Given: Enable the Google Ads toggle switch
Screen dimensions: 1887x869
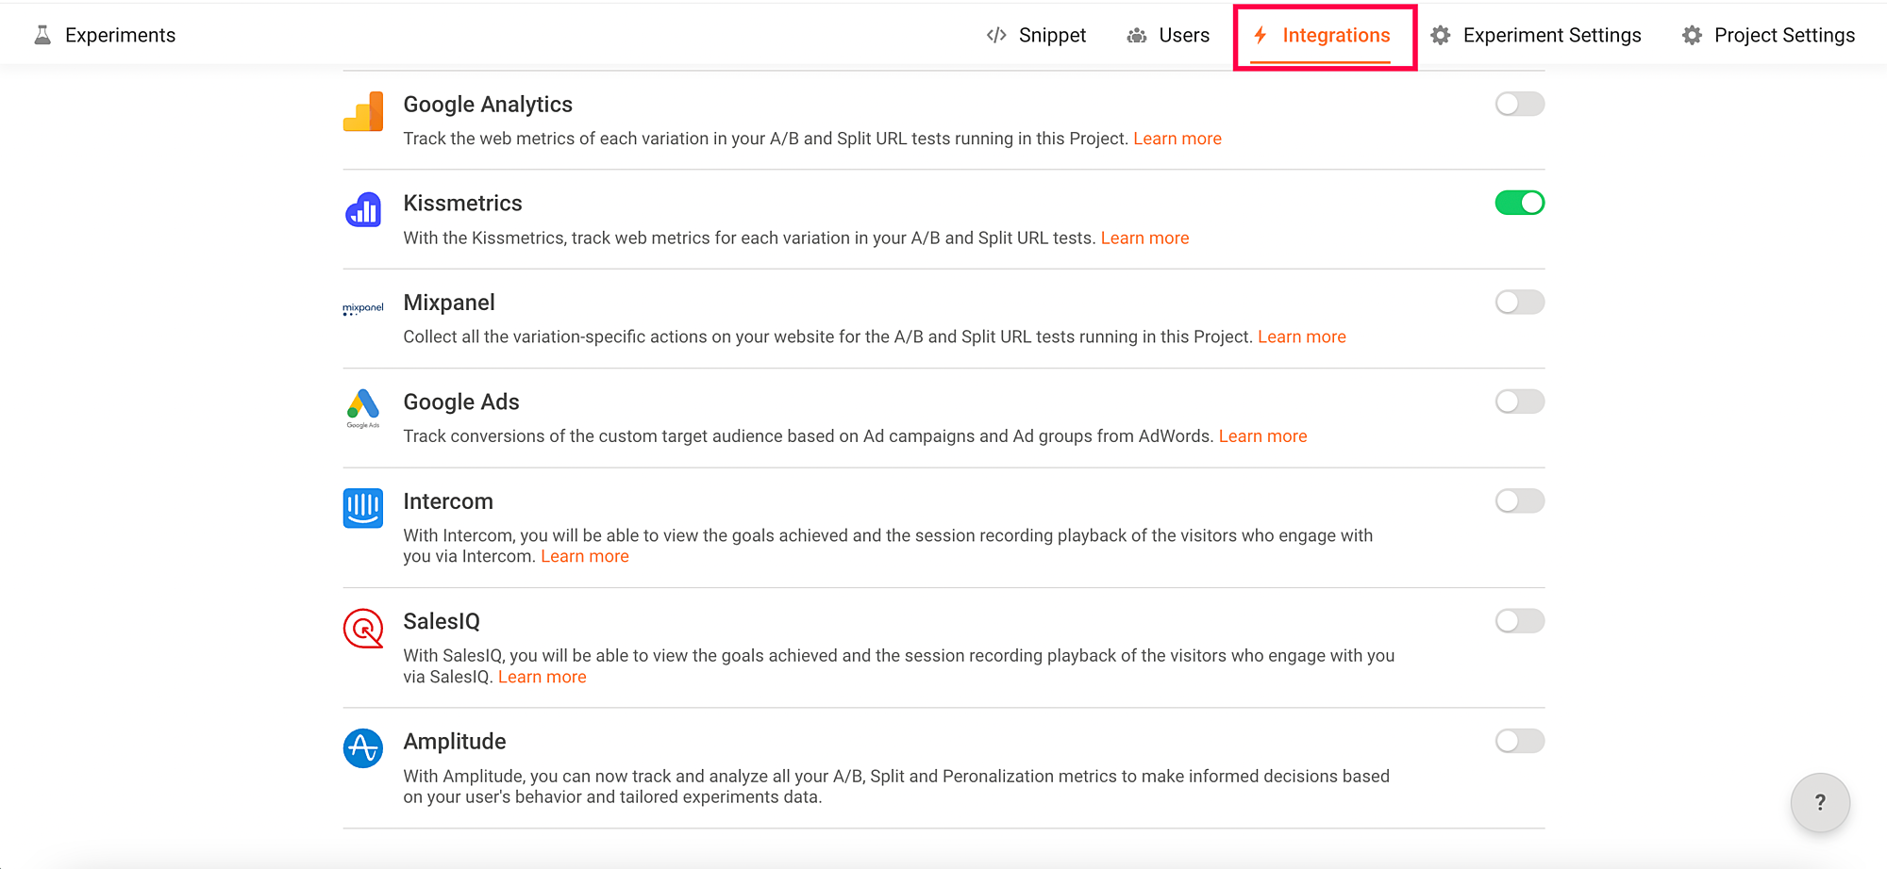Looking at the screenshot, I should [1519, 402].
